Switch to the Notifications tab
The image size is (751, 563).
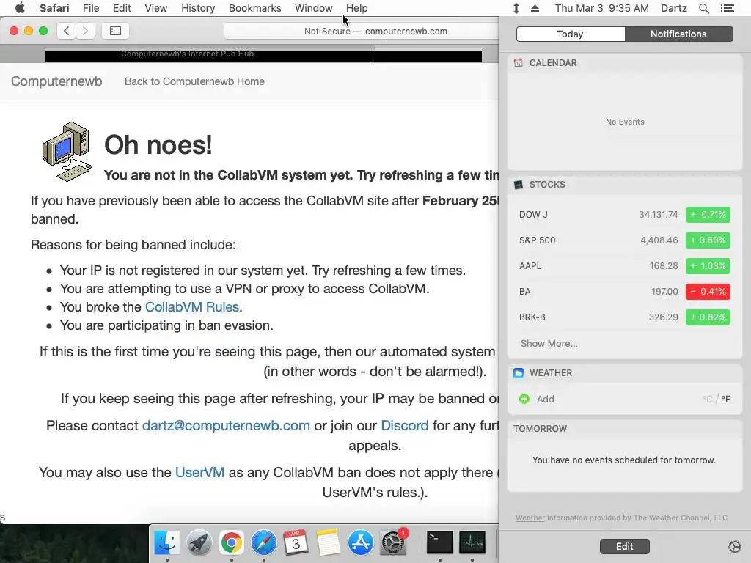678,34
